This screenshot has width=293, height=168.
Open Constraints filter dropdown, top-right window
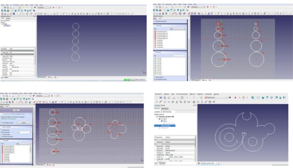click(177, 29)
